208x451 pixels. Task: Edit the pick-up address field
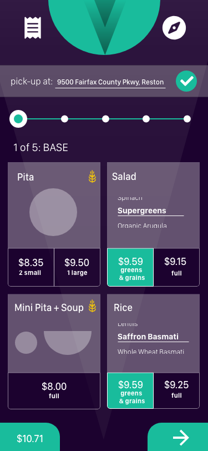coord(110,82)
